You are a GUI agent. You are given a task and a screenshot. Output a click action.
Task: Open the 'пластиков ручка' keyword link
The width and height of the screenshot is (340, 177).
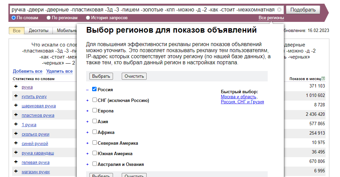tap(38, 115)
